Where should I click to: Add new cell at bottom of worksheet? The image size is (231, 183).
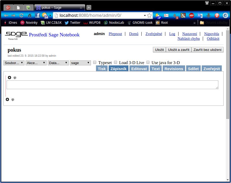[7, 99]
